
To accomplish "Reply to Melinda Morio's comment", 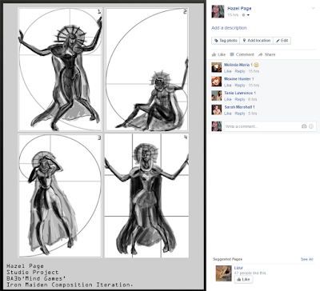I will pyautogui.click(x=240, y=71).
